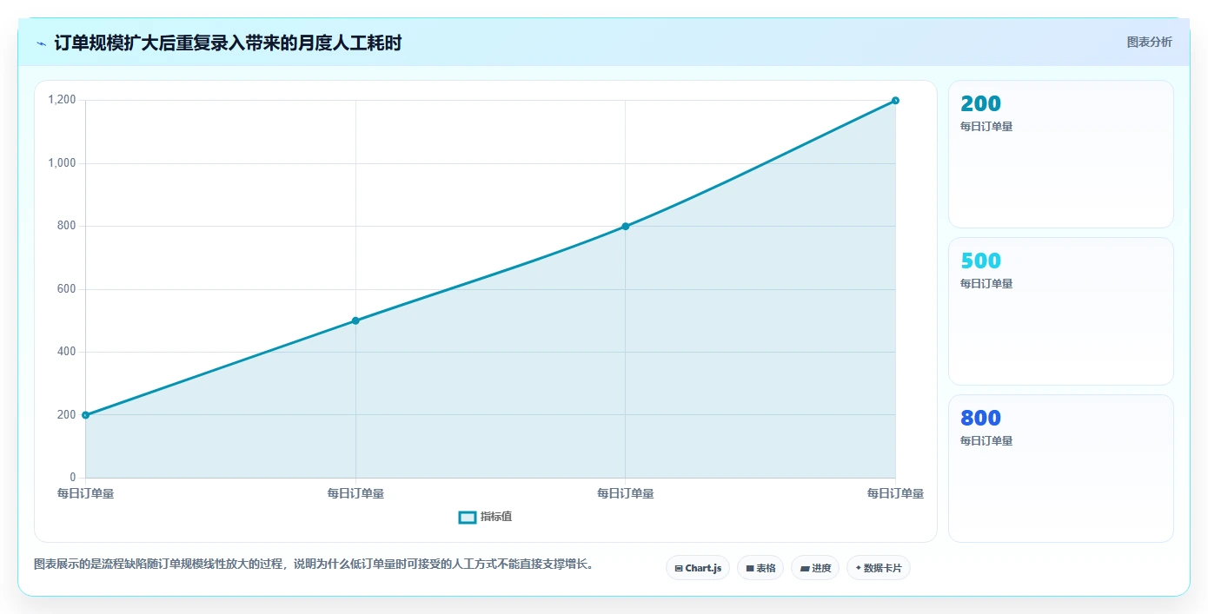The width and height of the screenshot is (1208, 614).
Task: Click the data point at value 200
Action: point(85,415)
